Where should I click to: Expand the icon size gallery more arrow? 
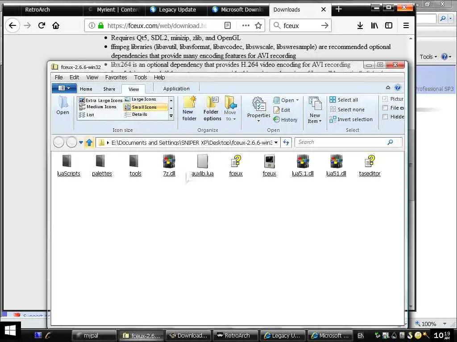click(x=171, y=116)
